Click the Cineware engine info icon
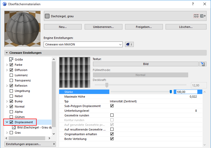211x148 pixels. coord(129,44)
